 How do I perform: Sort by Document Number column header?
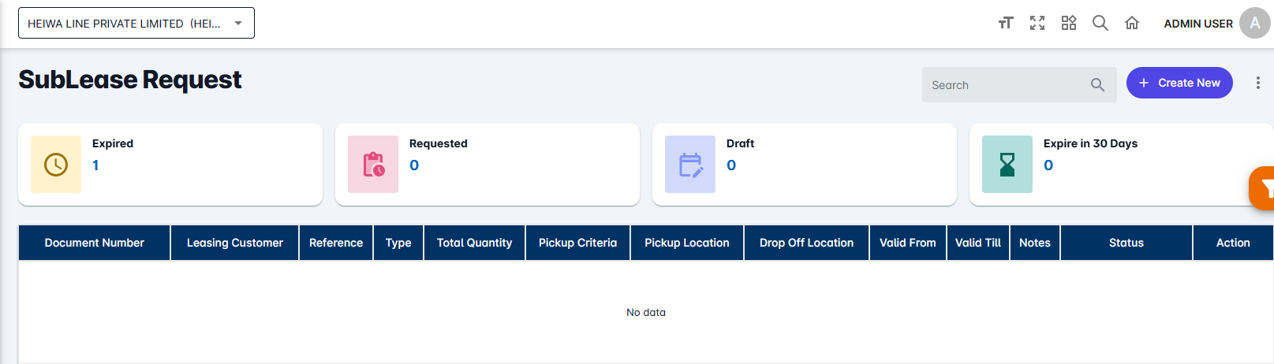pos(94,243)
